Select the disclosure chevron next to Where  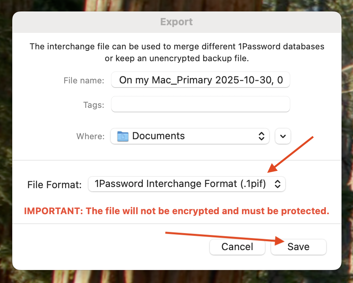283,136
